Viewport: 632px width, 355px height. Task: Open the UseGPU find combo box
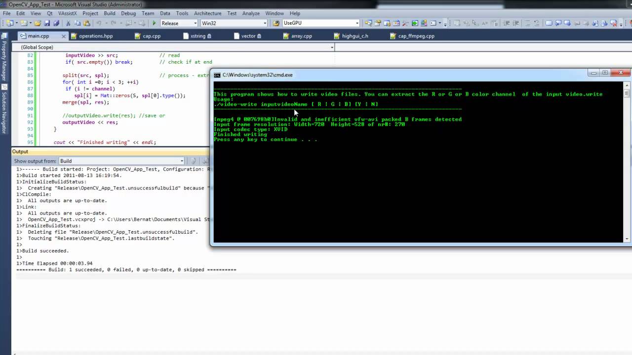(x=321, y=23)
